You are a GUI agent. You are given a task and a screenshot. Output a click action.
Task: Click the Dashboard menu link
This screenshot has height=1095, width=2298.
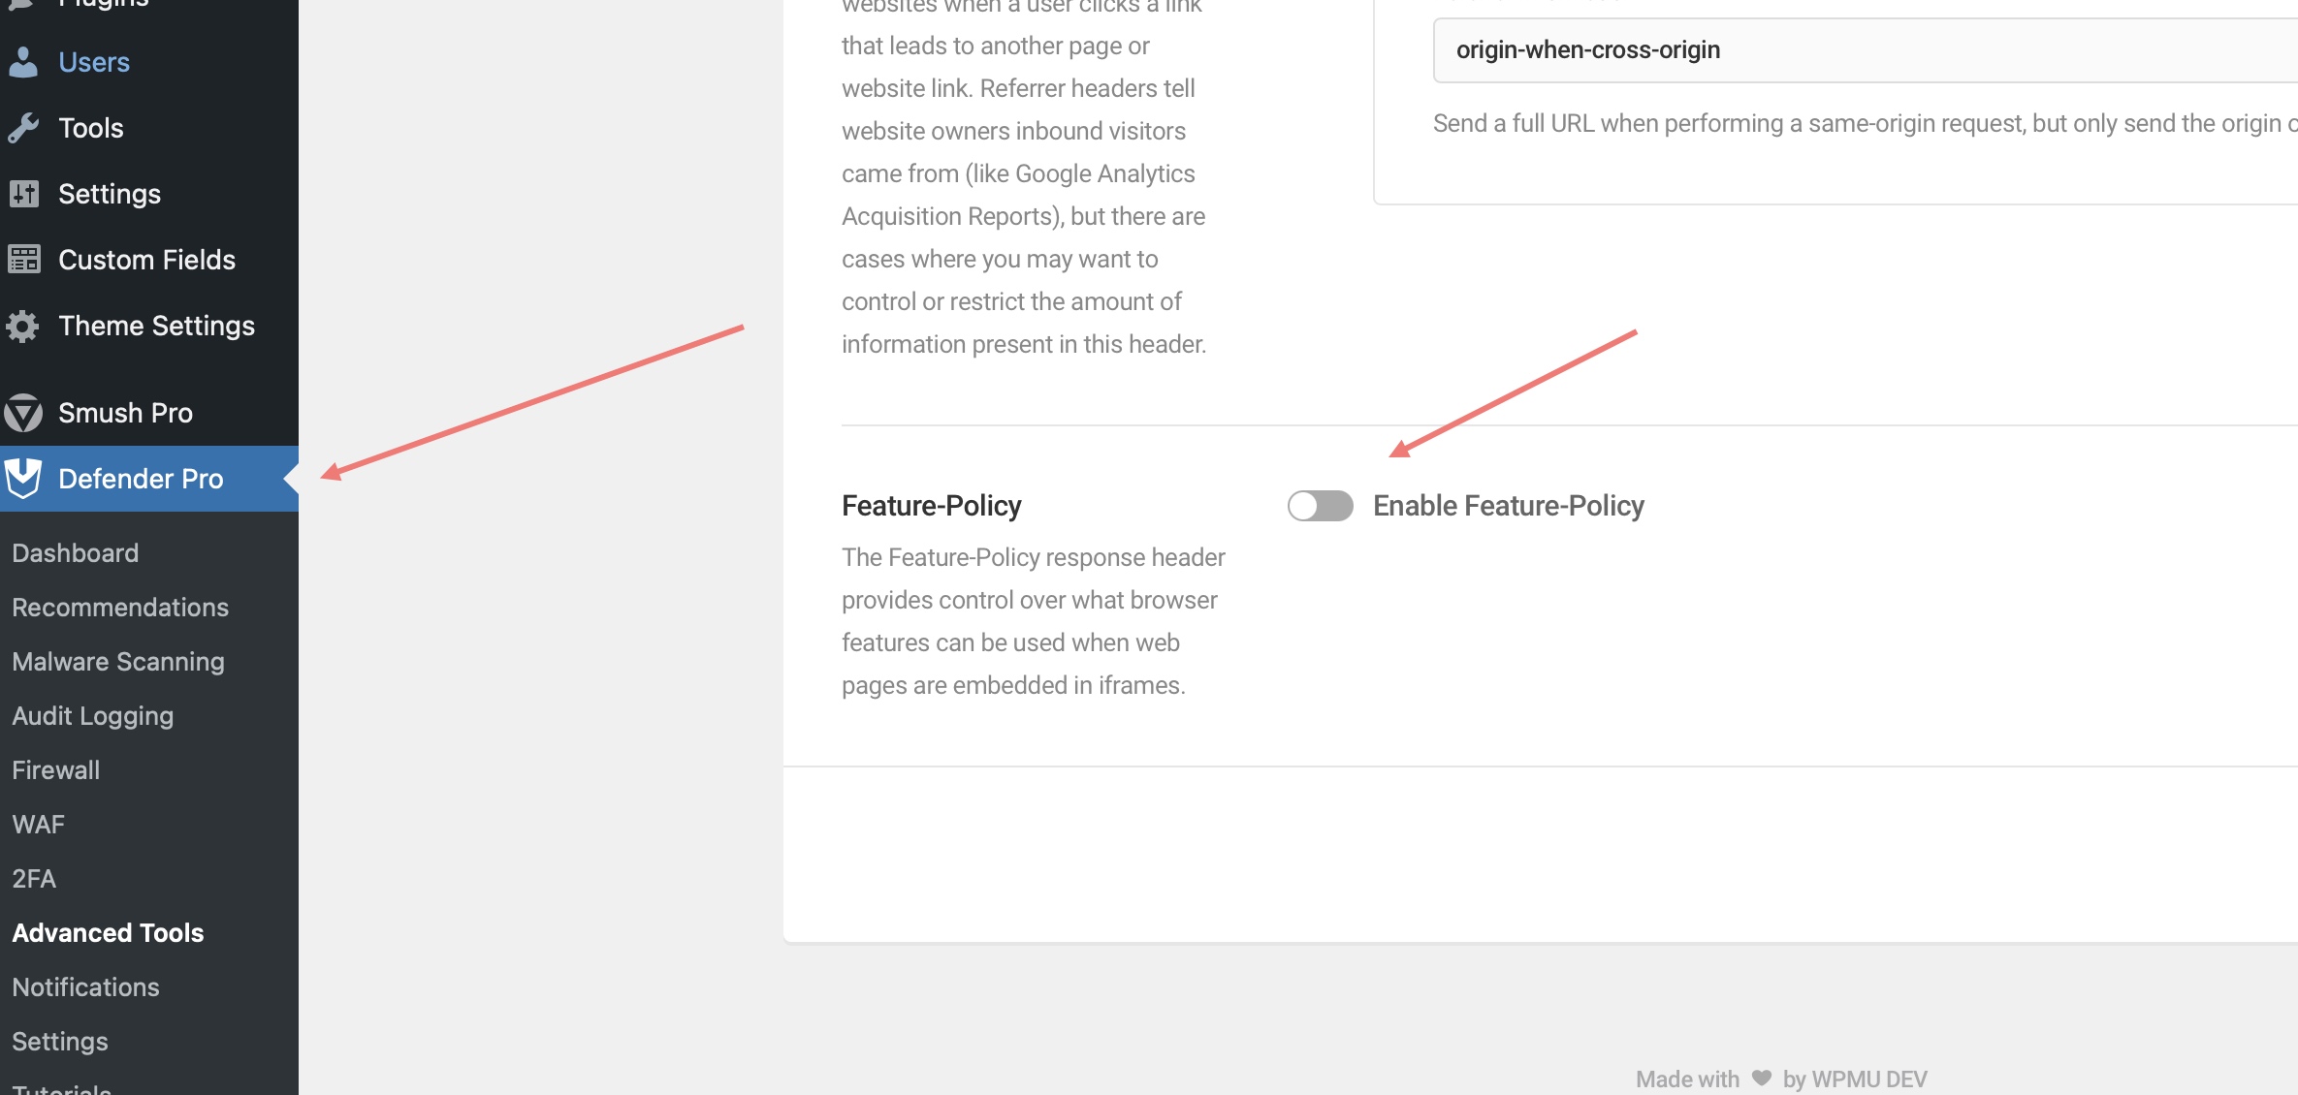[x=75, y=552]
